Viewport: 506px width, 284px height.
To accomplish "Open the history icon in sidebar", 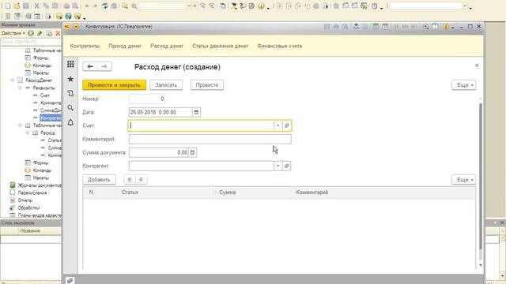I will (70, 93).
